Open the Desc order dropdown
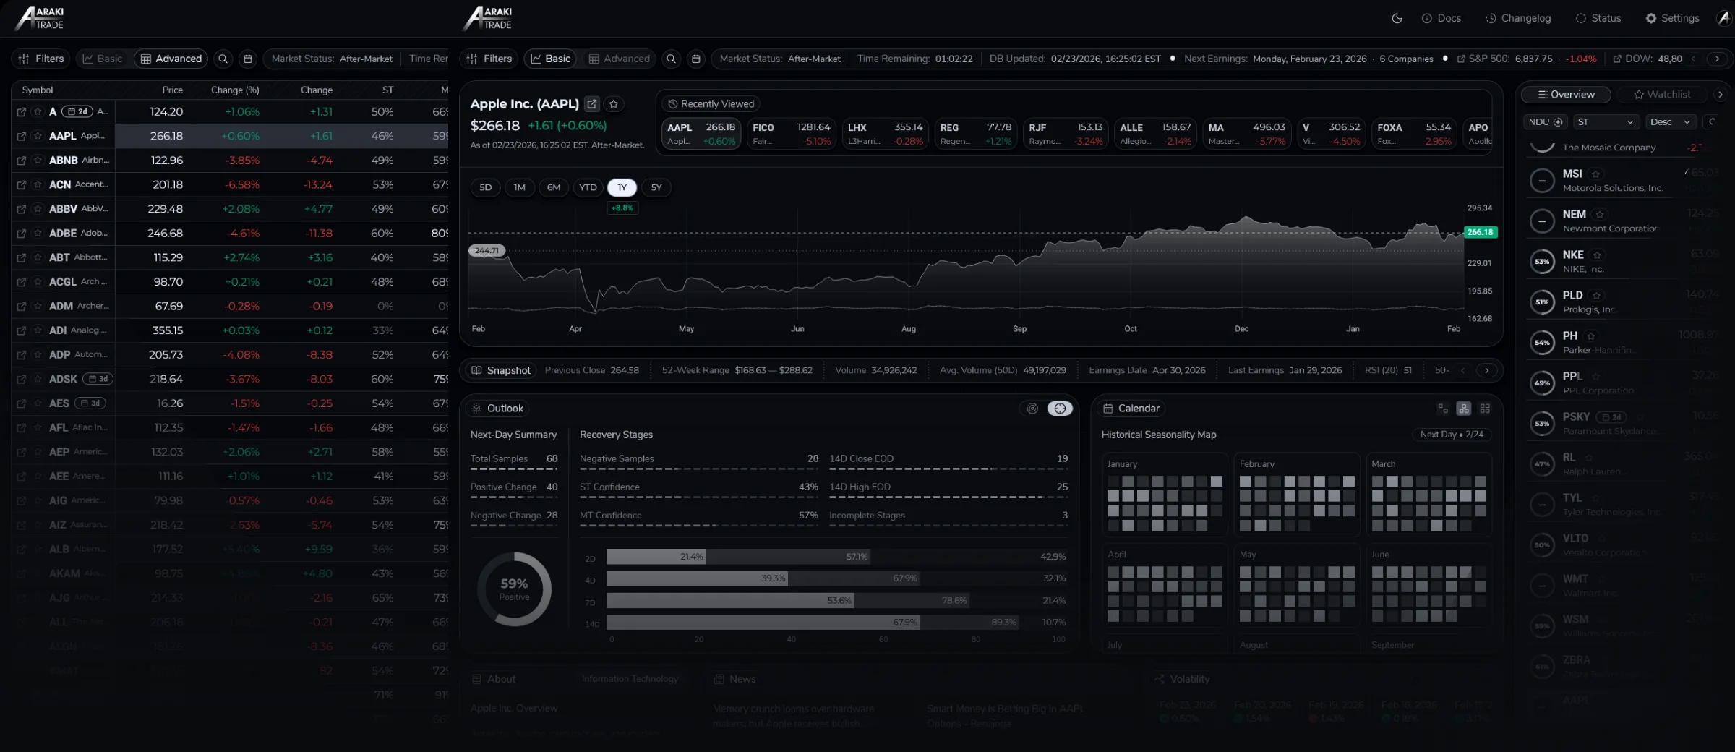This screenshot has width=1735, height=752. (1670, 122)
